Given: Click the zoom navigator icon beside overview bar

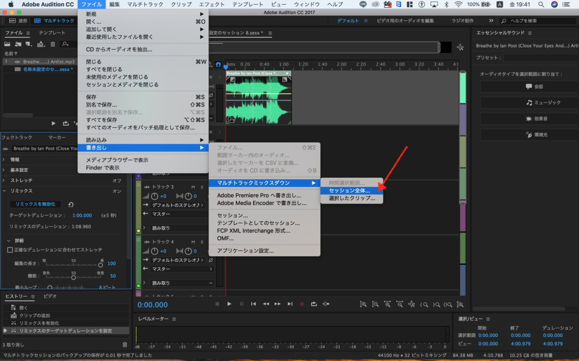Looking at the screenshot, I should click(460, 47).
